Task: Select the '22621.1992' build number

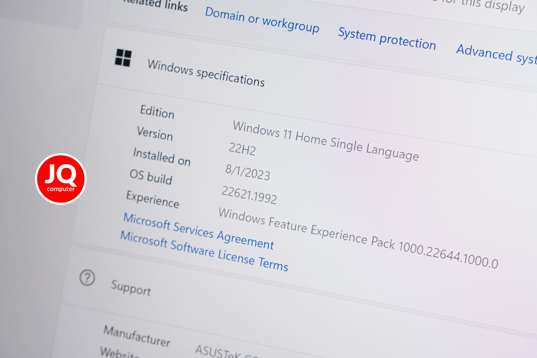Action: [249, 195]
